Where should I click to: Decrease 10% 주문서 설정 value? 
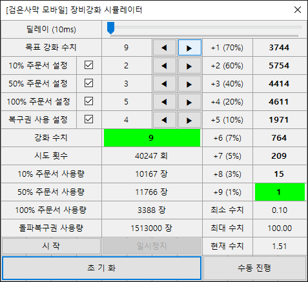point(165,66)
